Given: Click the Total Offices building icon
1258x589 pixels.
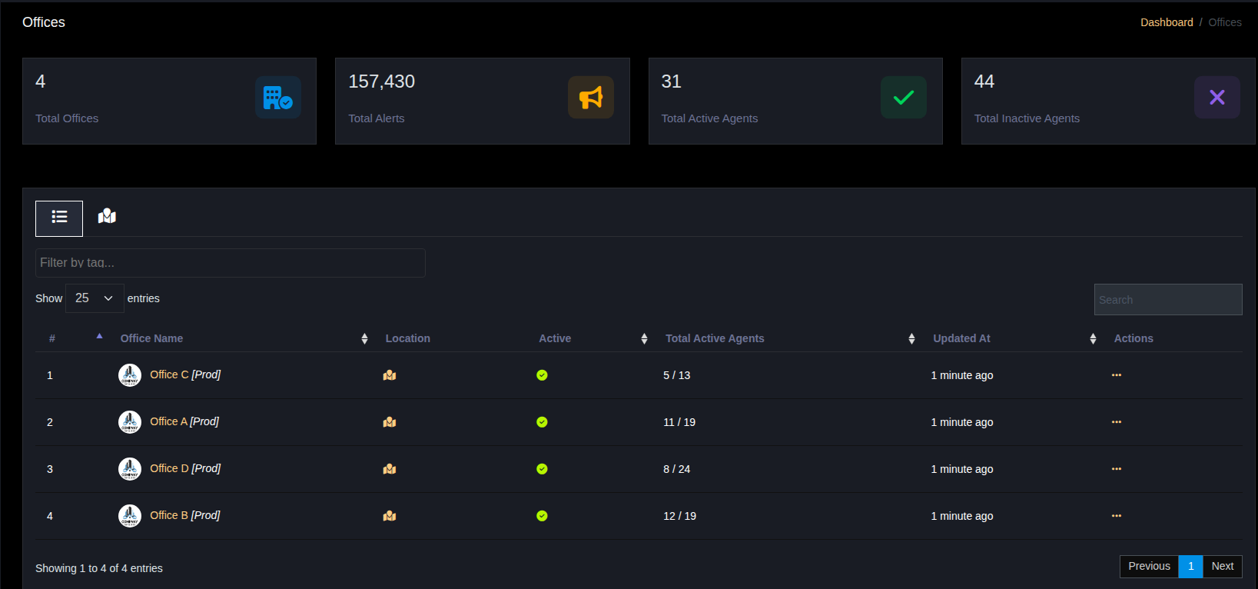Looking at the screenshot, I should tap(277, 98).
